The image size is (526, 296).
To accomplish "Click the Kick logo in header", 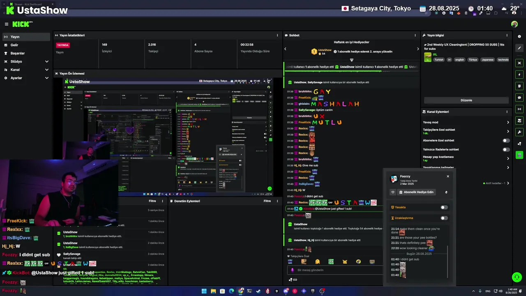I will click(x=22, y=24).
